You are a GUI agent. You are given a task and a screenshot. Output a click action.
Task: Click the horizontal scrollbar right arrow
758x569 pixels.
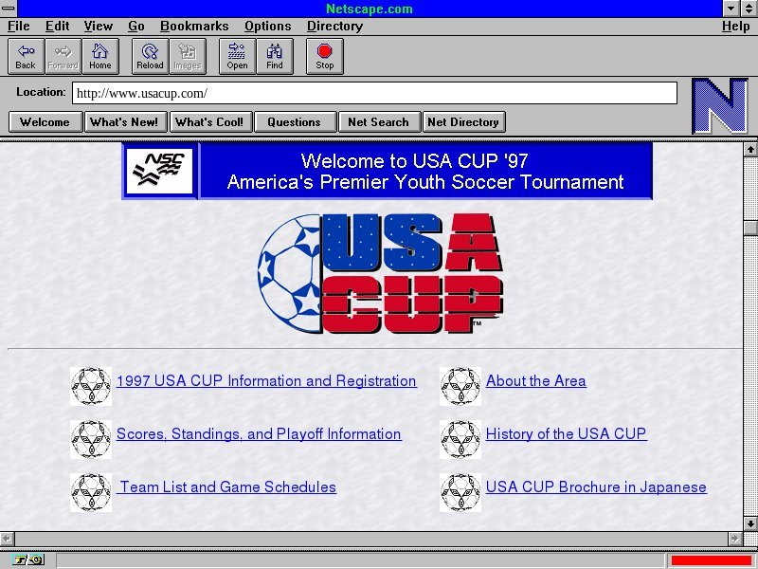coord(733,539)
